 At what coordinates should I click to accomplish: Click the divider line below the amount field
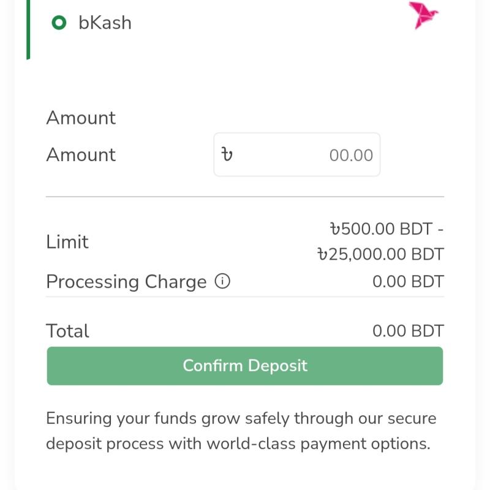pos(245,197)
